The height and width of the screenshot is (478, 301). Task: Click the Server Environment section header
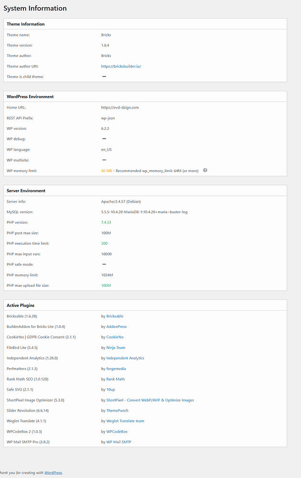click(26, 191)
